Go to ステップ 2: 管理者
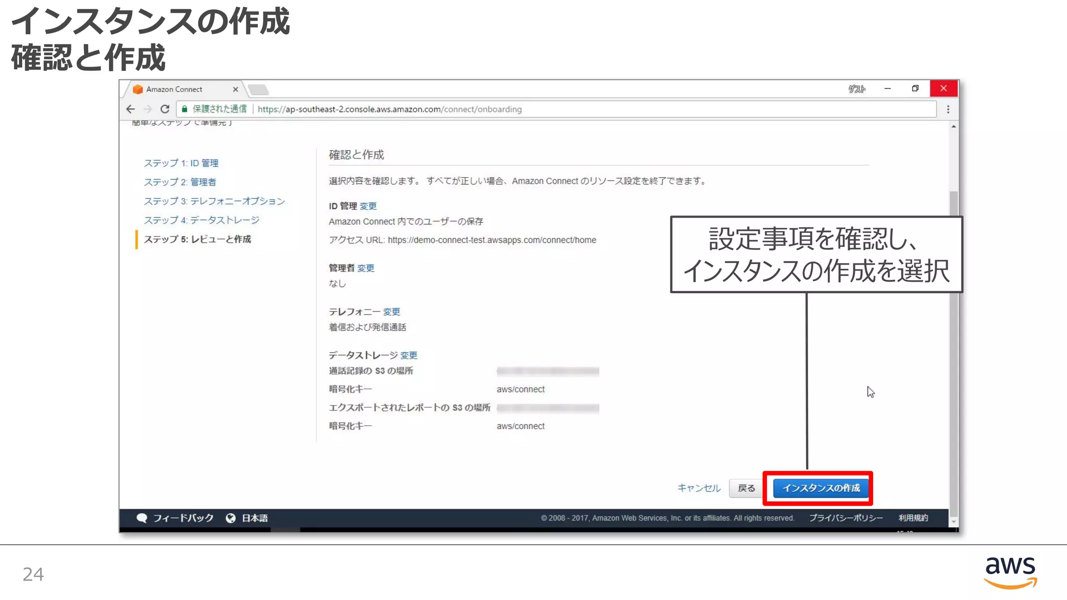Screen dimensions: 1067x600 click(180, 182)
